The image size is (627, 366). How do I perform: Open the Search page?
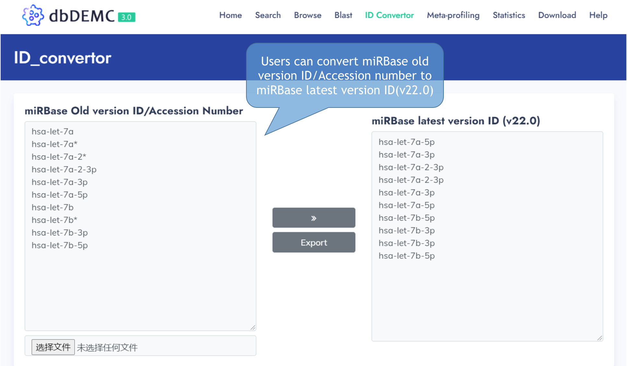point(268,15)
